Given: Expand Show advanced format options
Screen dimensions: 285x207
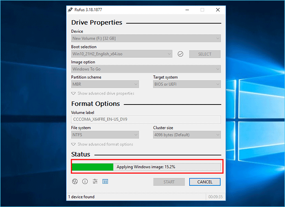Looking at the screenshot, I should [102, 144].
